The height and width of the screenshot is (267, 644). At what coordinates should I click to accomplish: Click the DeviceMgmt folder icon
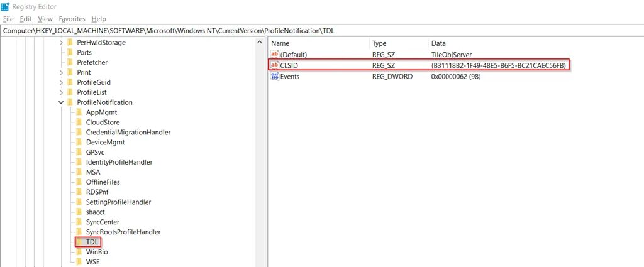(79, 143)
